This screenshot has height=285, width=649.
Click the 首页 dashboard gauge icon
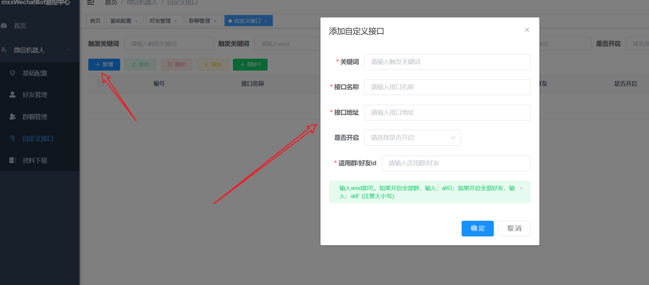4,26
